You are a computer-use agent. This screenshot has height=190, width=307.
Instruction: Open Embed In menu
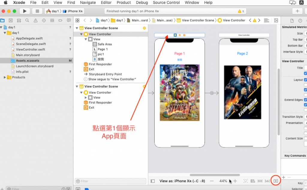tap(276, 181)
